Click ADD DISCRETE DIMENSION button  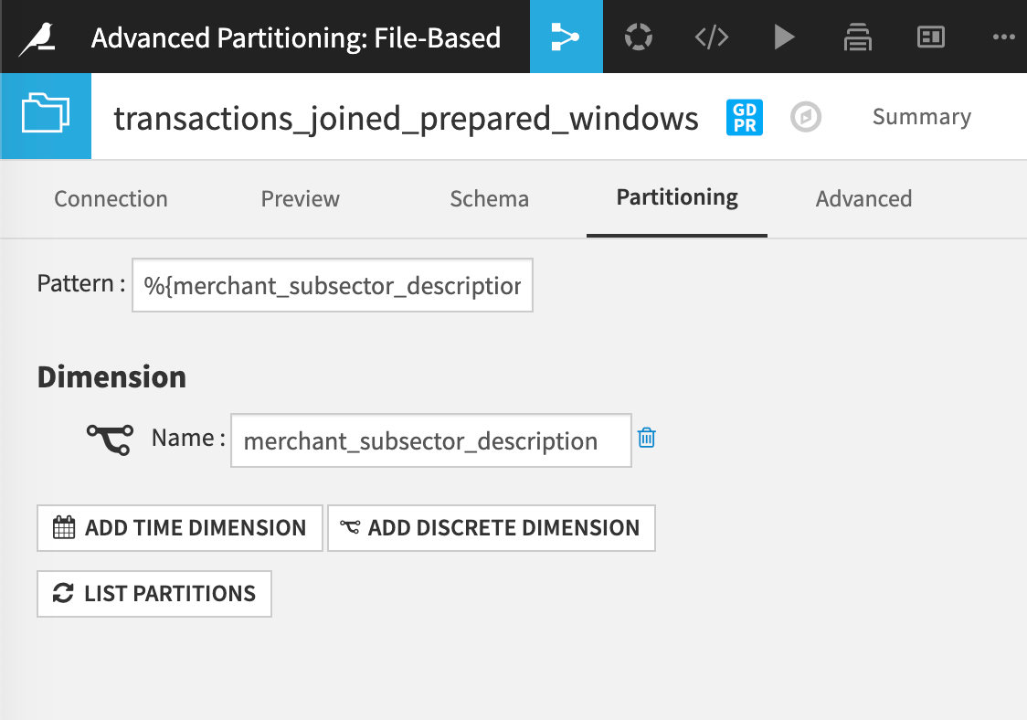pos(491,528)
